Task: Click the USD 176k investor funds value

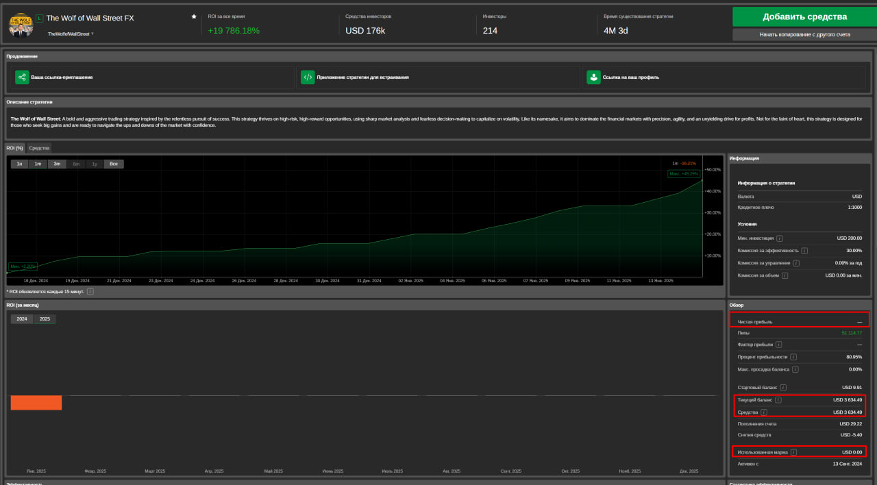Action: (x=365, y=31)
